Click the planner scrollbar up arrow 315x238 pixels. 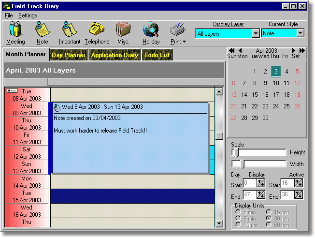[x=219, y=91]
